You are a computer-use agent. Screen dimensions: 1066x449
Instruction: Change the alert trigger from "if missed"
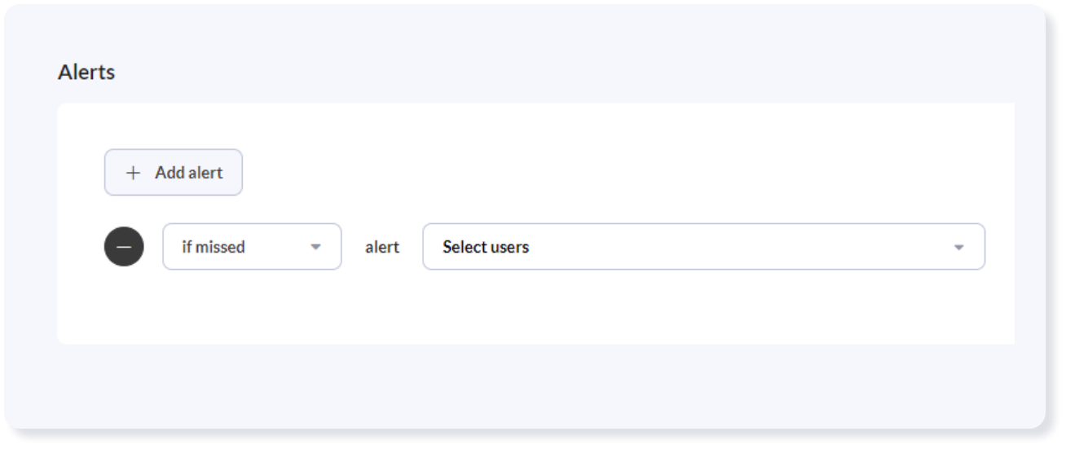[x=252, y=247]
